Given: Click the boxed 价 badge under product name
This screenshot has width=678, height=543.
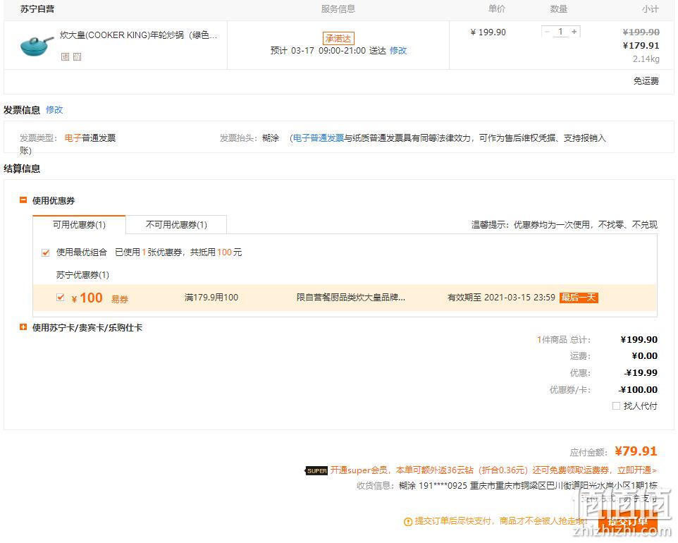Looking at the screenshot, I should point(77,56).
